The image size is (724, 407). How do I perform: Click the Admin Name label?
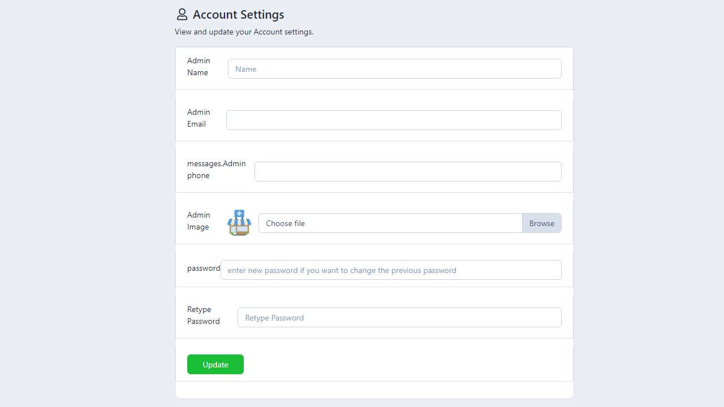tap(199, 67)
